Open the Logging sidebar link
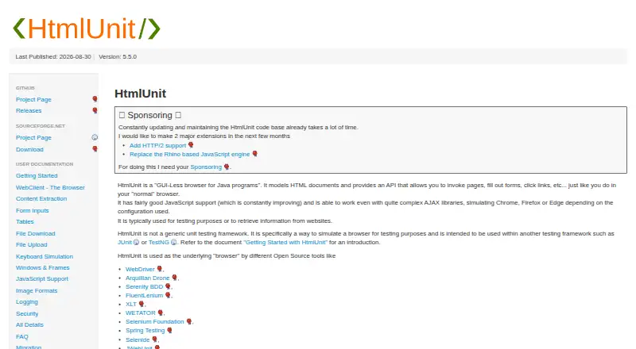636x349 pixels. (27, 302)
